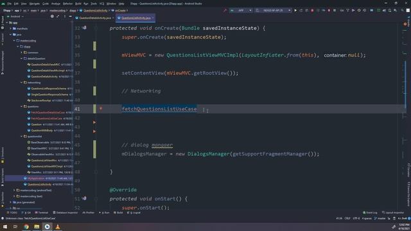The width and height of the screenshot is (411, 231).
Task: Close the QuestionsListActivity.java tab
Action: pyautogui.click(x=153, y=18)
